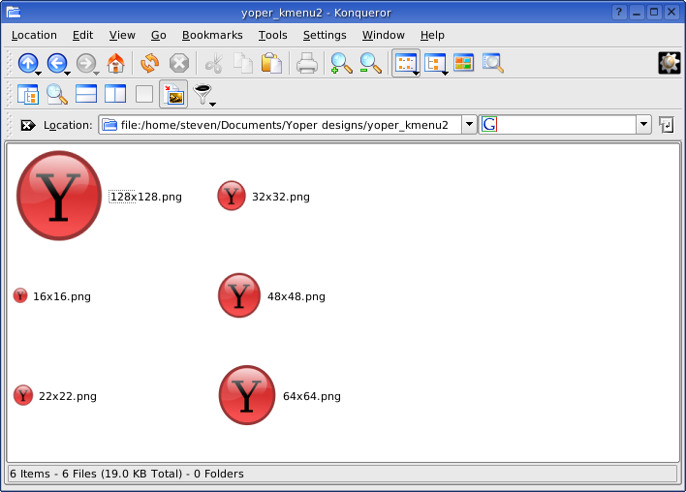Click the 128x128.png file name
This screenshot has width=686, height=492.
(145, 197)
